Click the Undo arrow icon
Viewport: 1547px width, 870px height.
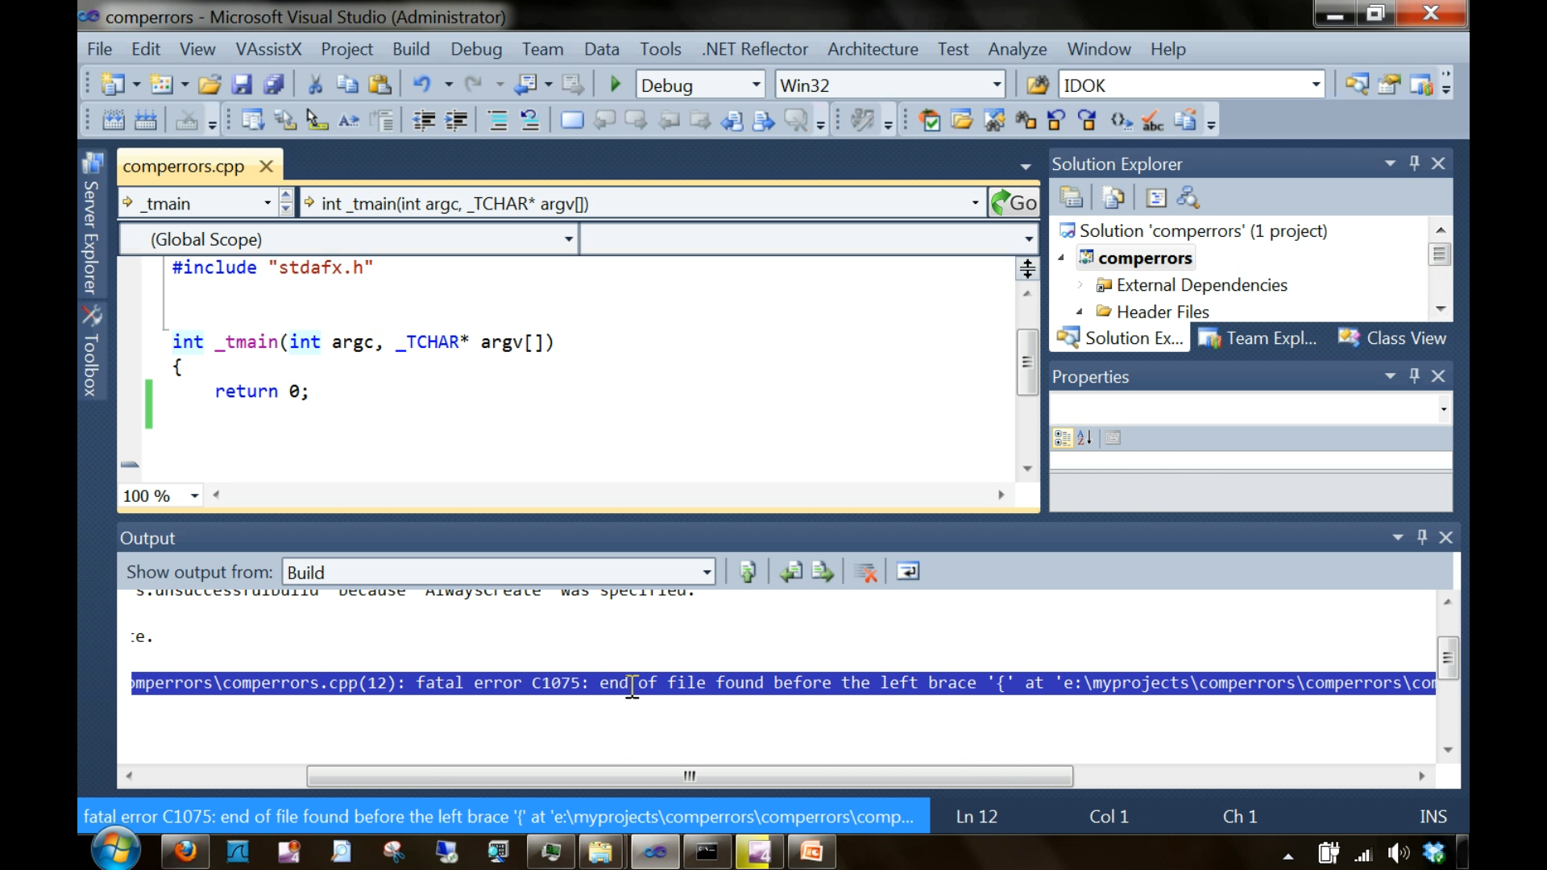[x=424, y=84]
